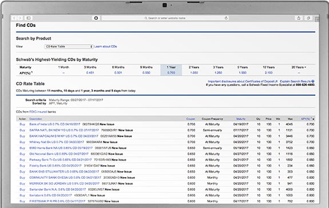Buy the Bank of India CD

point(22,124)
